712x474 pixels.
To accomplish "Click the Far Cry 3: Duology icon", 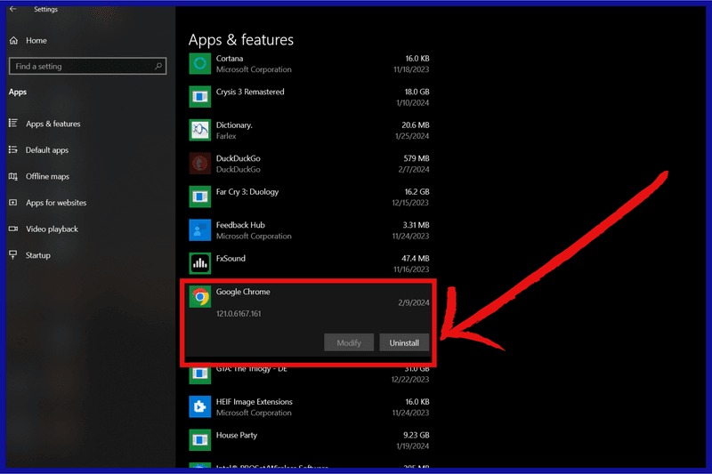I will (200, 197).
